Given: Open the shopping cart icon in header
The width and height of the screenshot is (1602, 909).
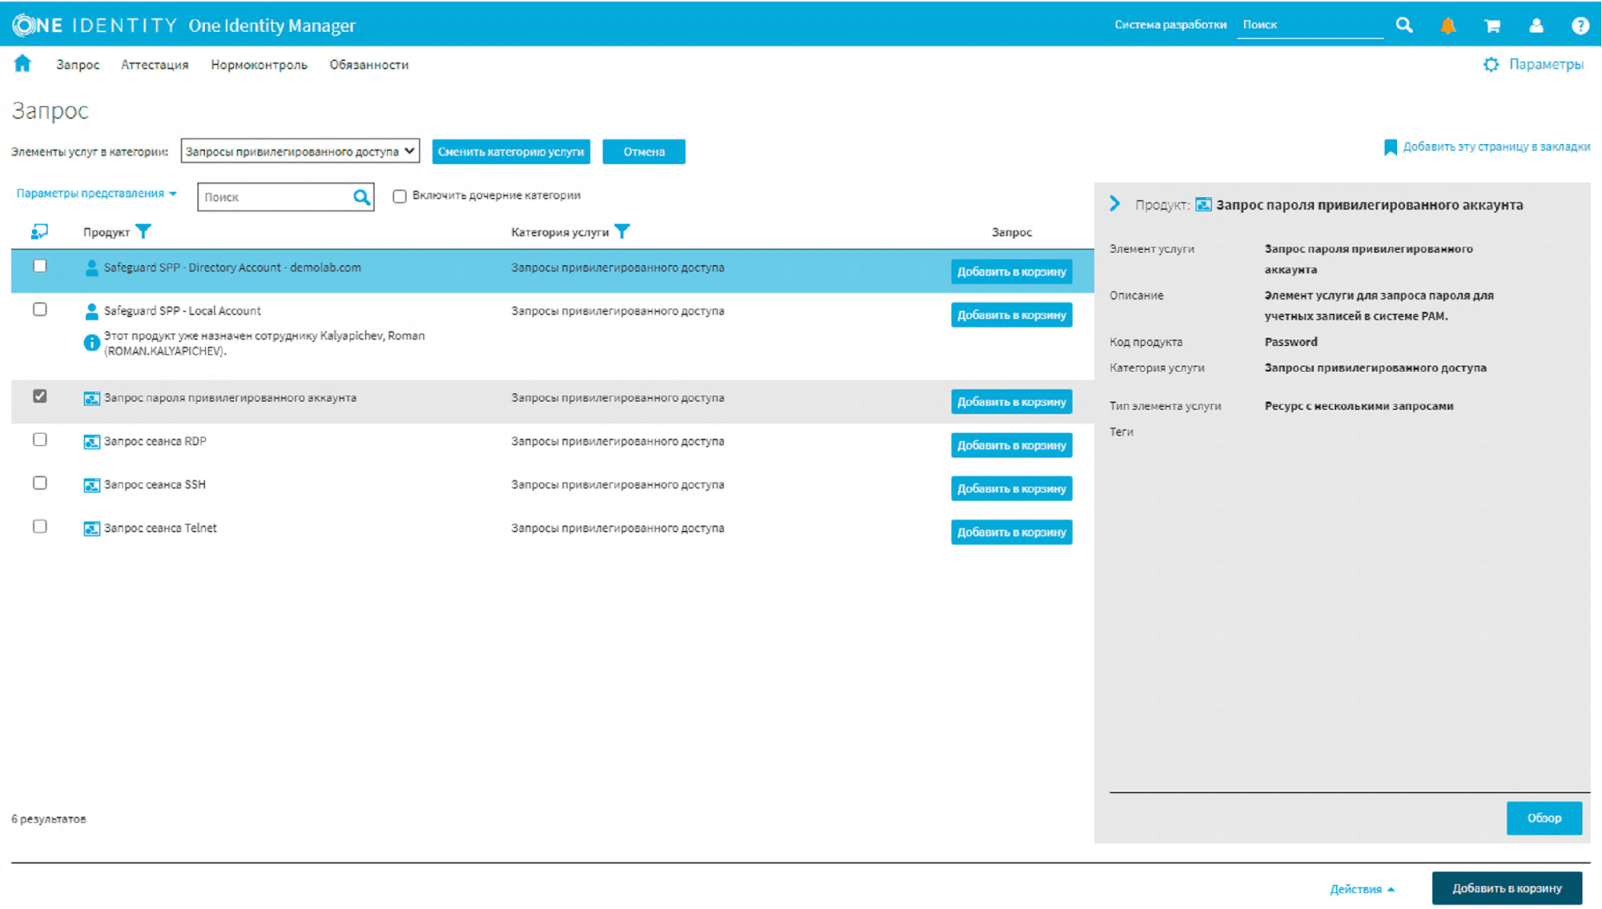Looking at the screenshot, I should 1491,26.
